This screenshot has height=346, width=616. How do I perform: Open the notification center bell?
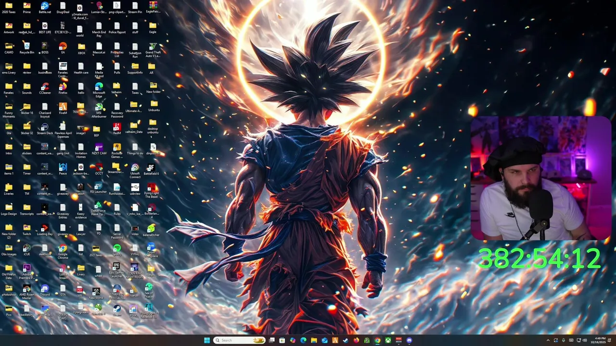(x=610, y=340)
